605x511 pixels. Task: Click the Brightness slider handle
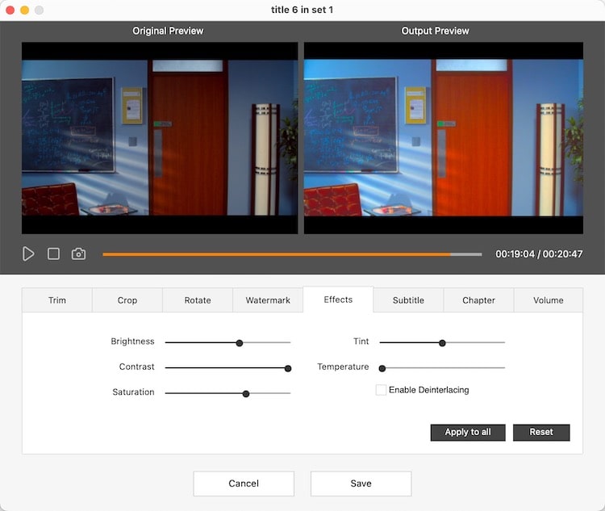(240, 342)
